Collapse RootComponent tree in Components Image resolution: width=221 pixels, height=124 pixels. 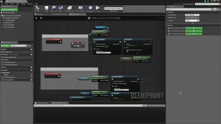click(1, 16)
